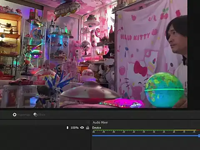The height and width of the screenshot is (150, 200).
Task: Click the battery icon beside 100%
Action: [x=67, y=127]
